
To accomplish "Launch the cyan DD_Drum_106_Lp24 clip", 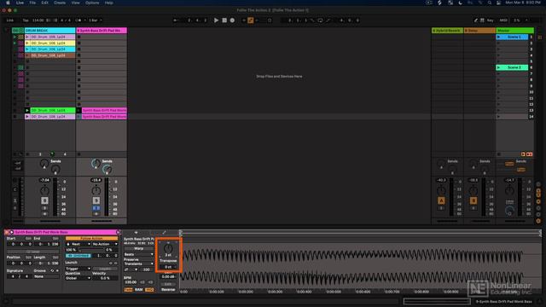I will (27, 49).
